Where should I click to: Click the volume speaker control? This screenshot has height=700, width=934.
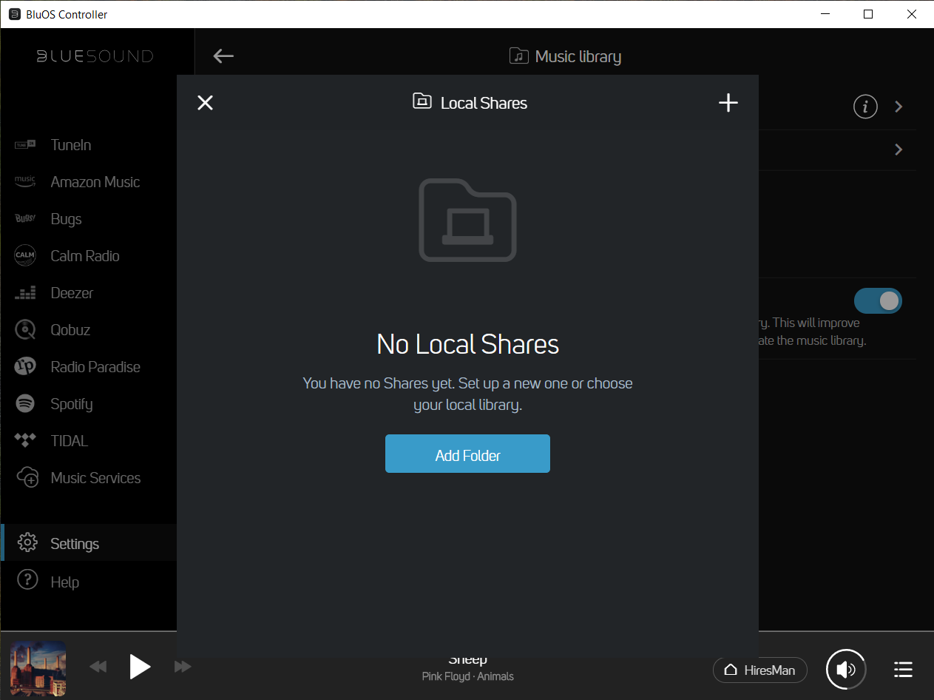(x=846, y=670)
